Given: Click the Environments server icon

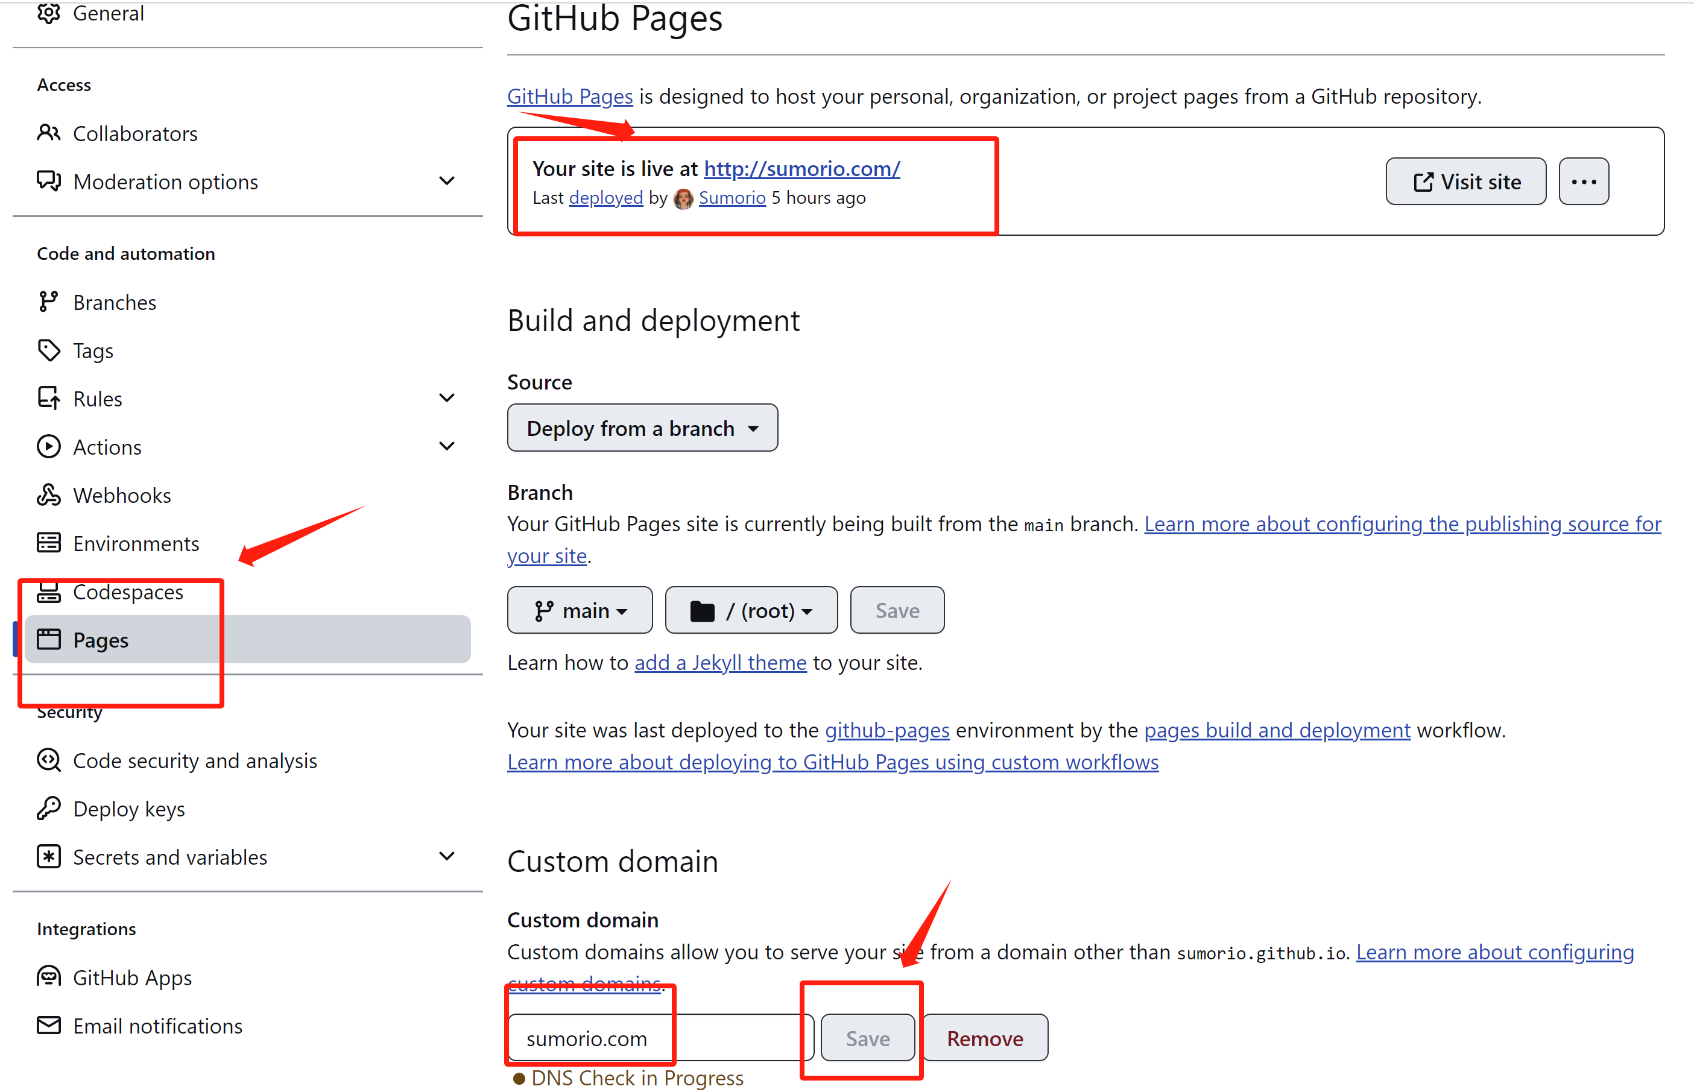Looking at the screenshot, I should 48,543.
